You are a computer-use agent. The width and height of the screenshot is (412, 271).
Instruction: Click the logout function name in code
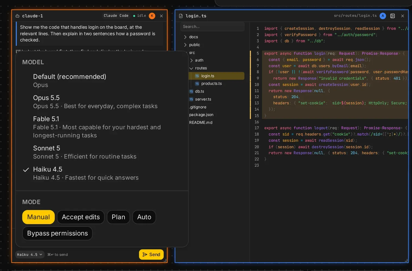point(321,128)
